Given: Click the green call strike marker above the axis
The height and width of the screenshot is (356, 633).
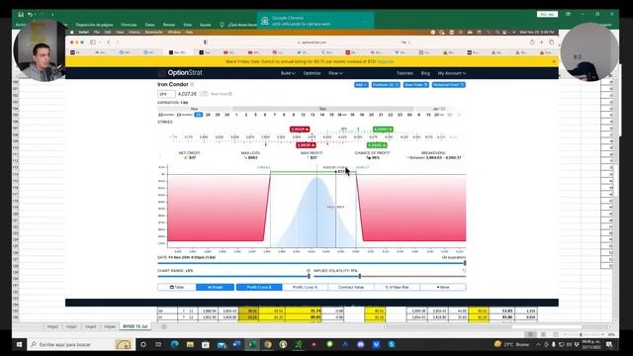Looking at the screenshot, I should (x=383, y=130).
